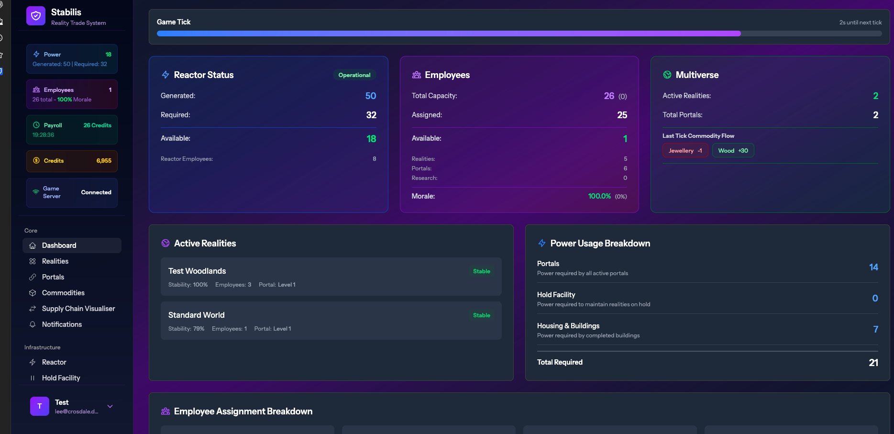Click the Game Server wifi icon
Screen dimensions: 894x434
click(36, 192)
